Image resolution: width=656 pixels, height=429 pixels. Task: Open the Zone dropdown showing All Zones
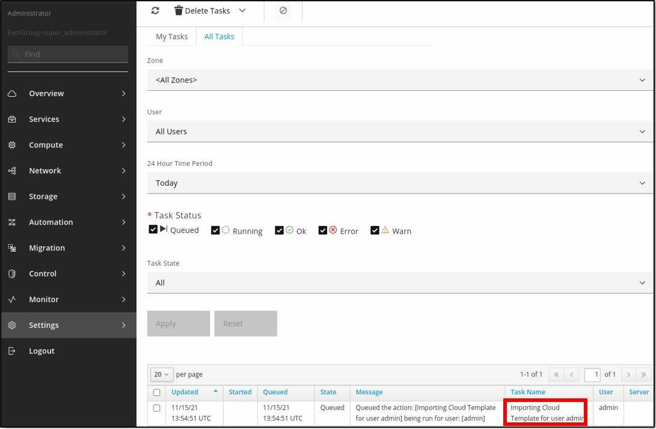tap(399, 80)
